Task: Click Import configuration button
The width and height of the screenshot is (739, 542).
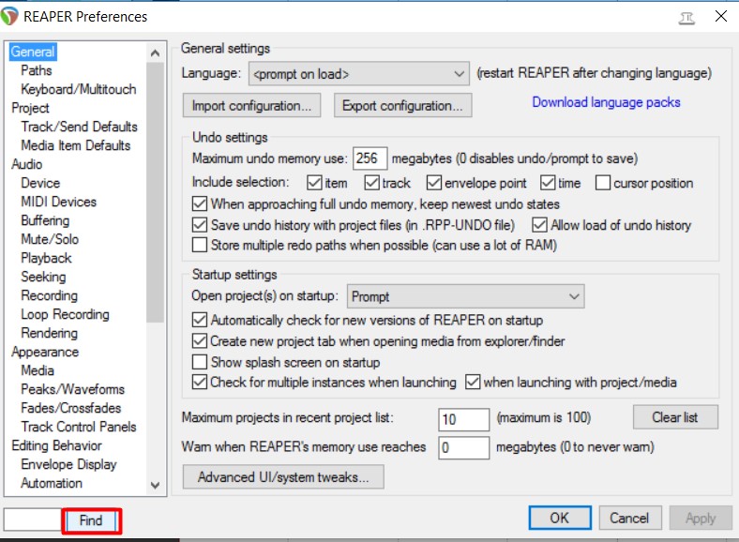Action: pyautogui.click(x=251, y=106)
